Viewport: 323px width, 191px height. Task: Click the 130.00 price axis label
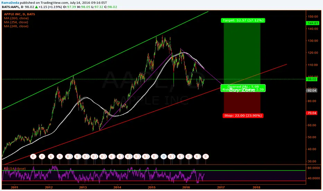pos(313,41)
